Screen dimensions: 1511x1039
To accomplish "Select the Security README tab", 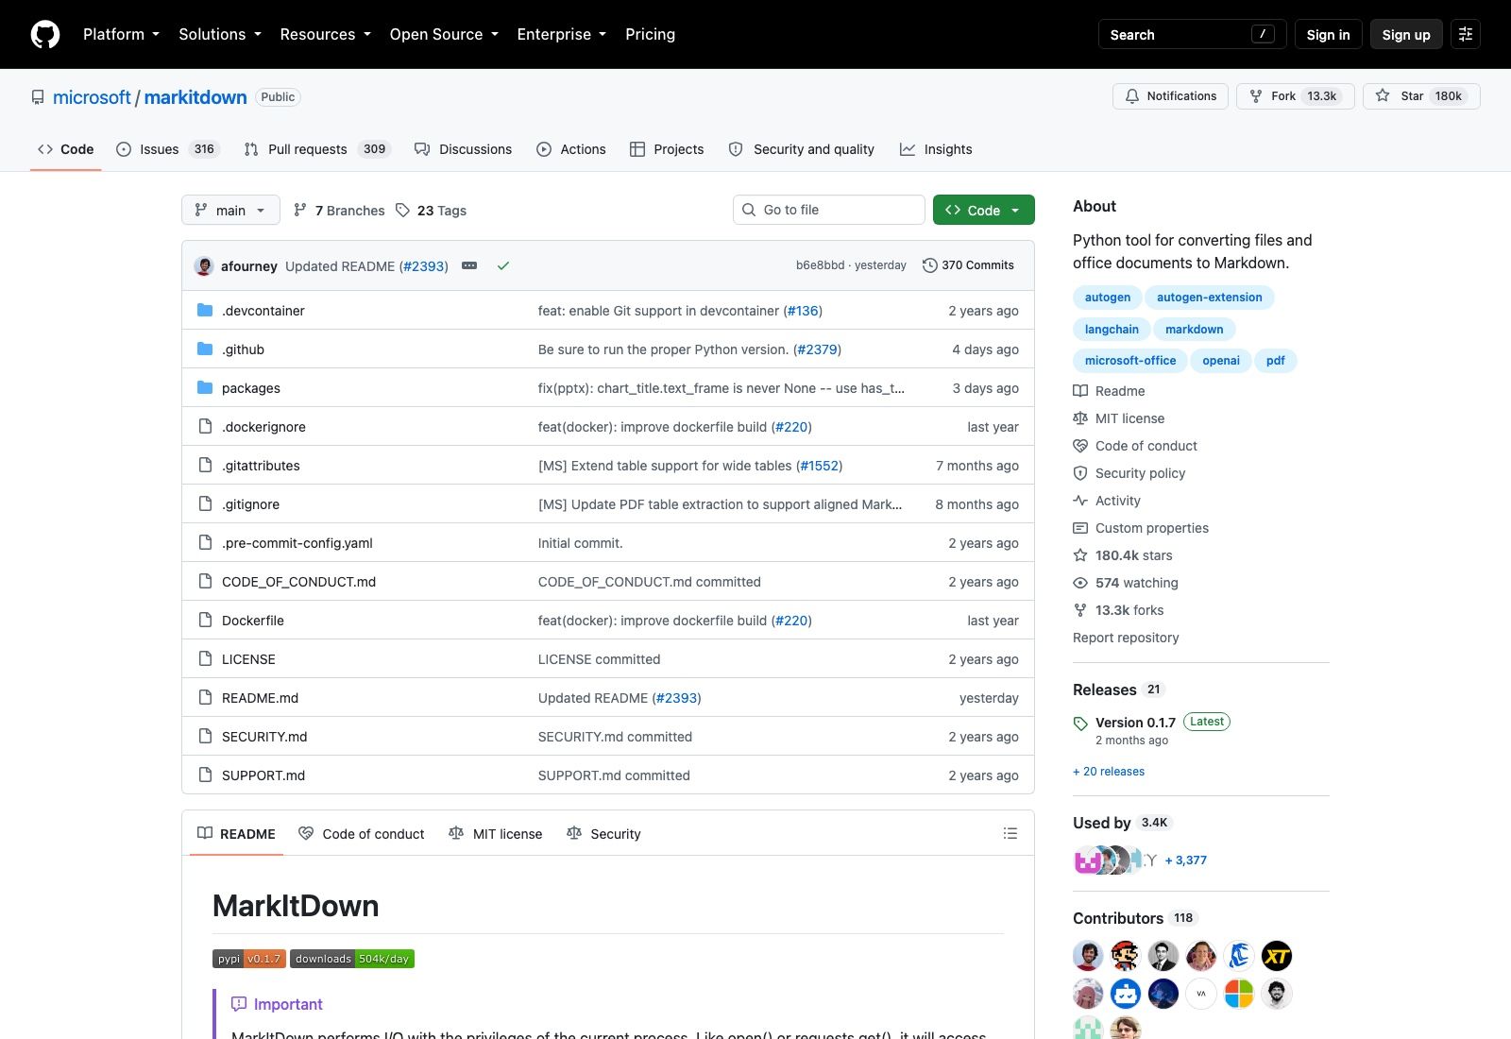I will pyautogui.click(x=603, y=833).
